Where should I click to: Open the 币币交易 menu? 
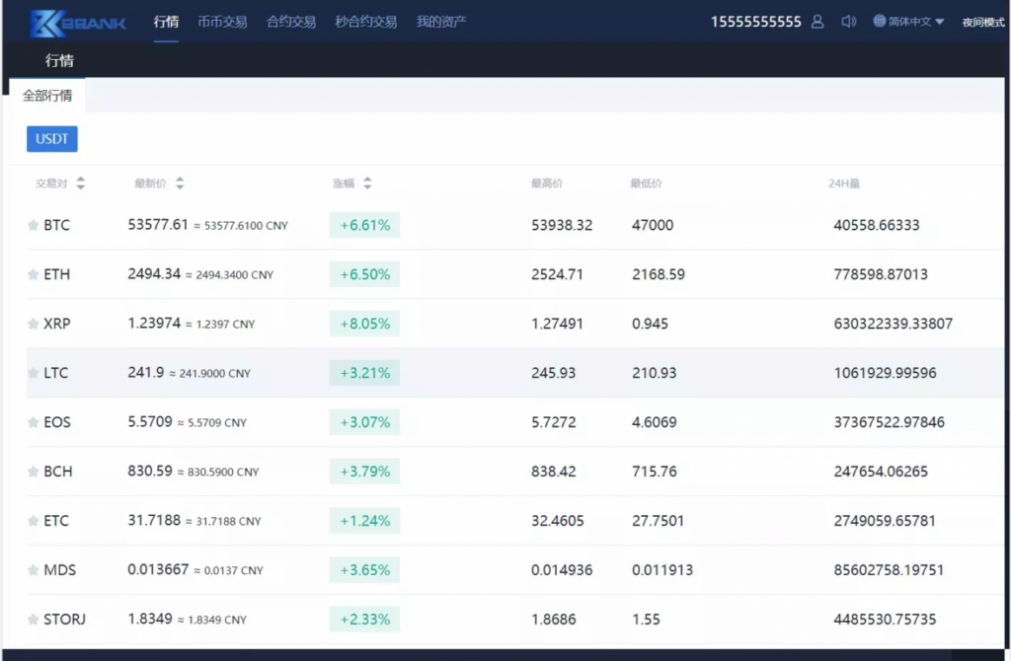pyautogui.click(x=222, y=22)
